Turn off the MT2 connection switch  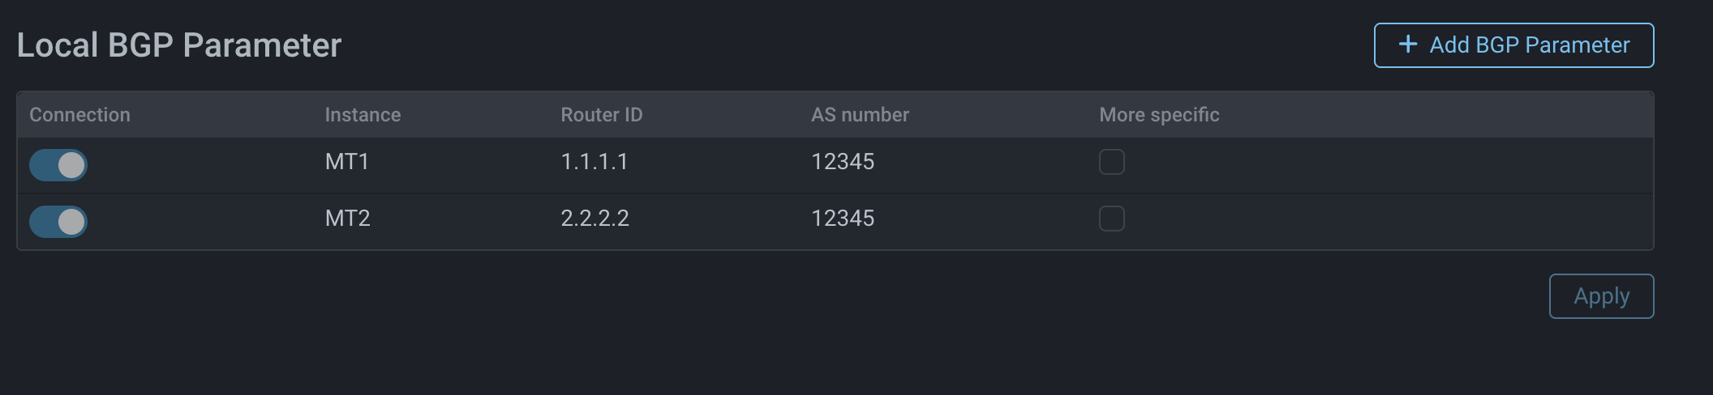click(58, 222)
